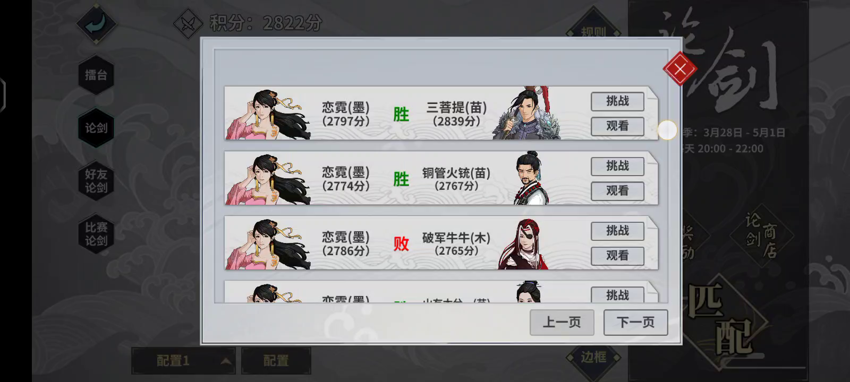Watch the 铜管火铳(苗) battle replay
Viewport: 850px width, 382px height.
(x=617, y=191)
